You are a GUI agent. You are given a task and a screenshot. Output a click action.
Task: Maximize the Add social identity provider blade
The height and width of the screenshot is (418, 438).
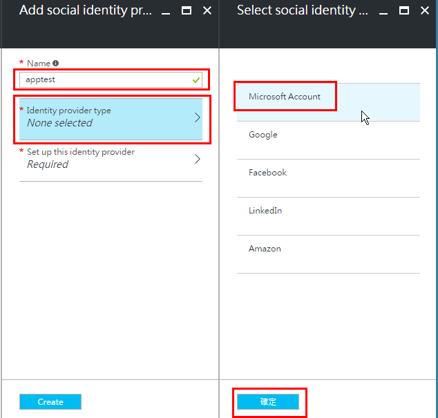(186, 11)
